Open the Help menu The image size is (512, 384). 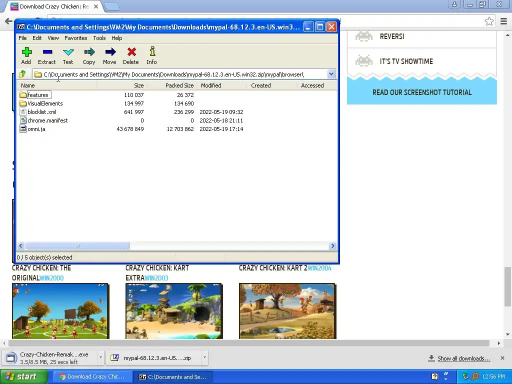[x=116, y=38]
